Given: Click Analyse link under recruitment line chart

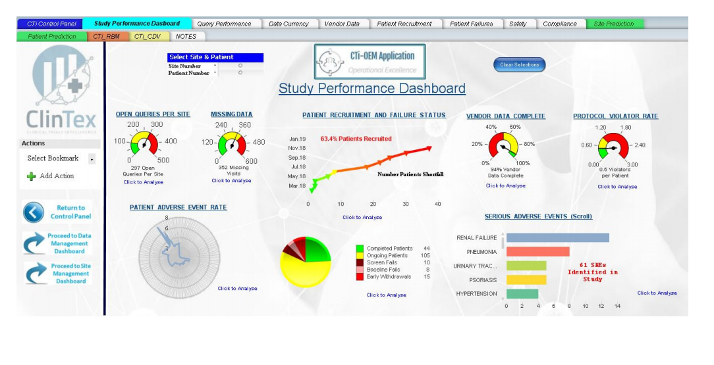Looking at the screenshot, I should coord(362,218).
